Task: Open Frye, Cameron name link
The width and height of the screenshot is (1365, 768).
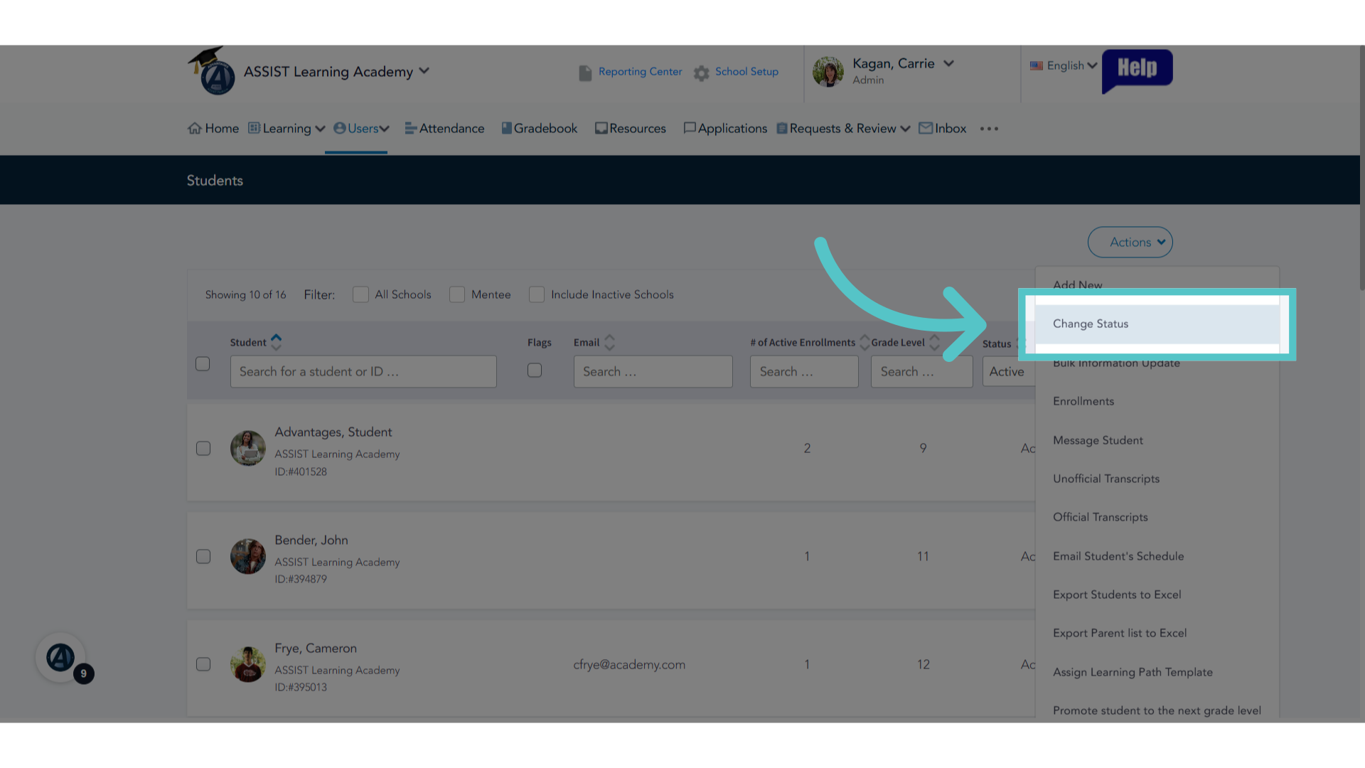Action: [316, 648]
